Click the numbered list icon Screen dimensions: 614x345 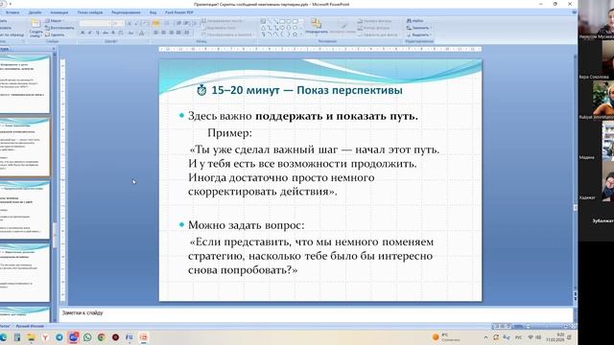click(166, 23)
